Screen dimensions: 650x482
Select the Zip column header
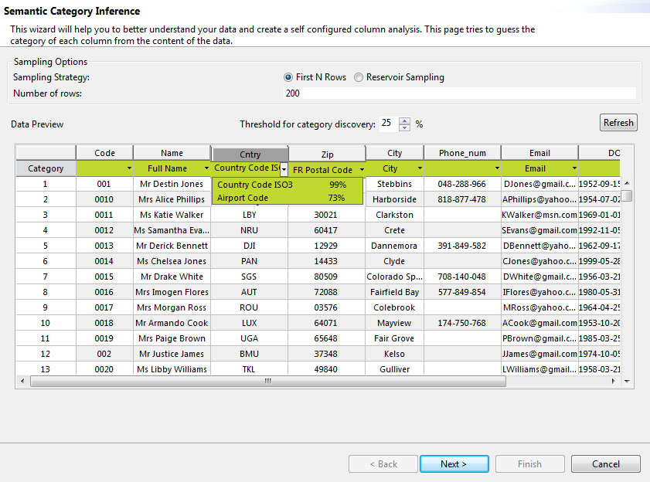pos(326,152)
